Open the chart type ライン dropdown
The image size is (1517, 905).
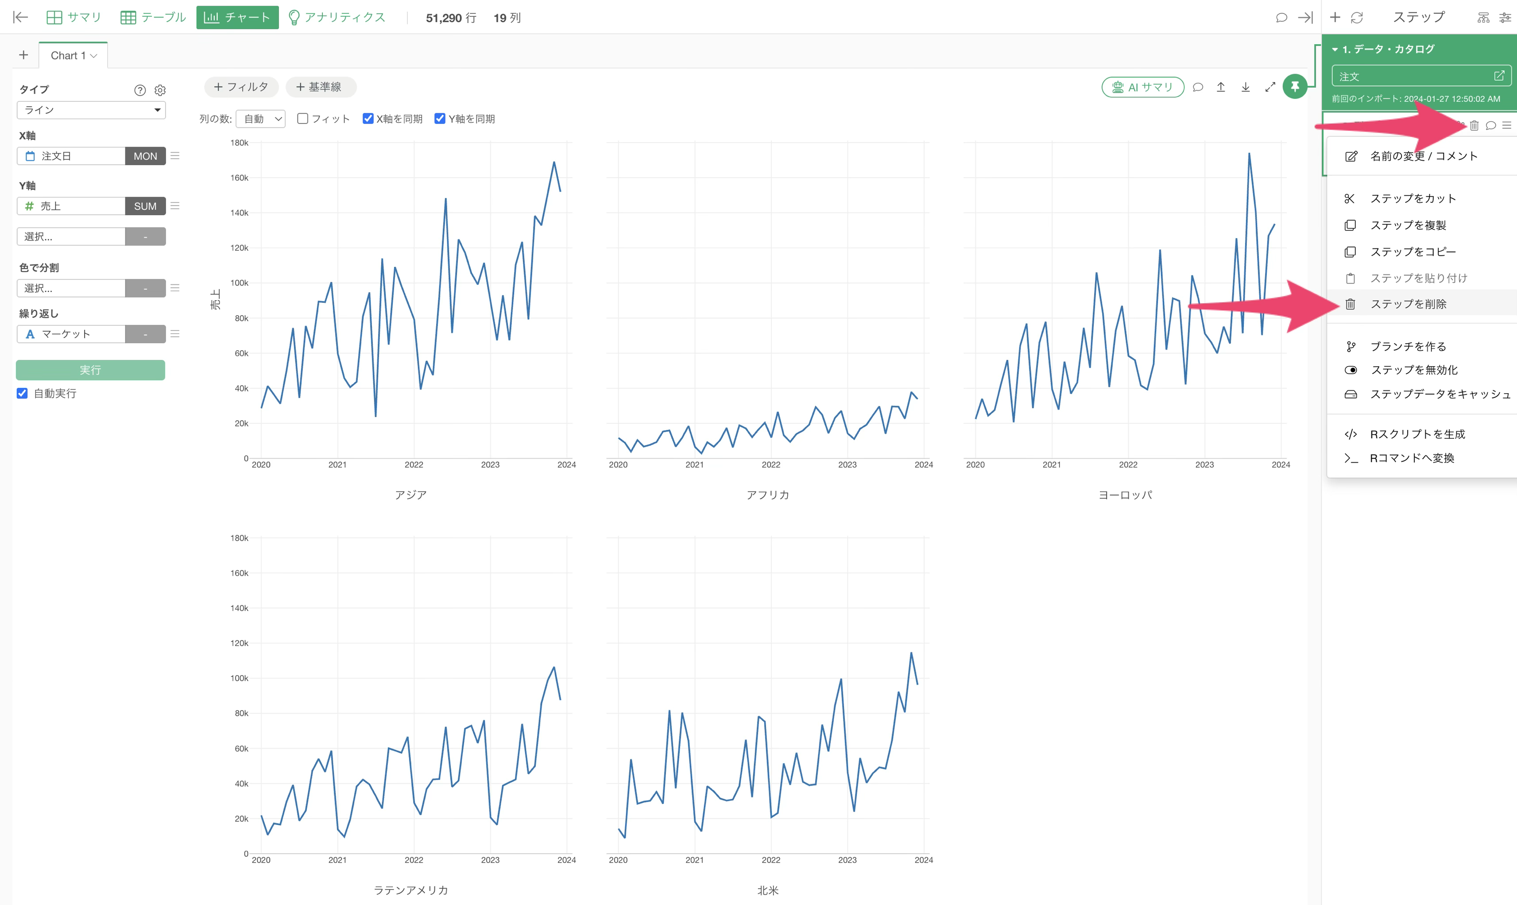pos(91,110)
